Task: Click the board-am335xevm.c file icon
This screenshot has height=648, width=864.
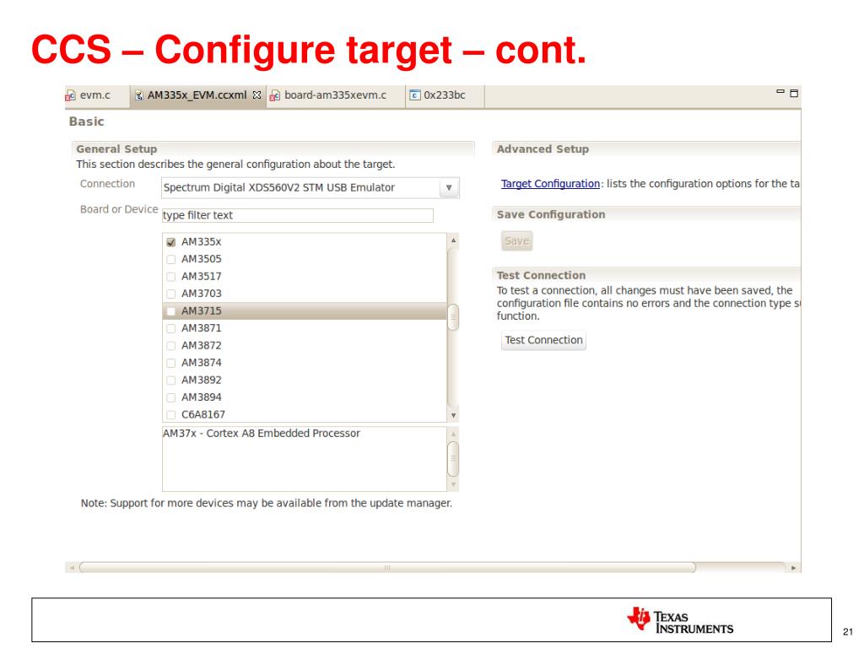Action: 274,96
